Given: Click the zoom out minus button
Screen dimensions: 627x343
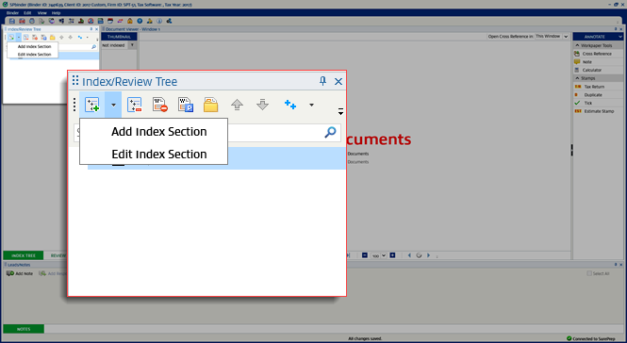Looking at the screenshot, I should coord(365,255).
